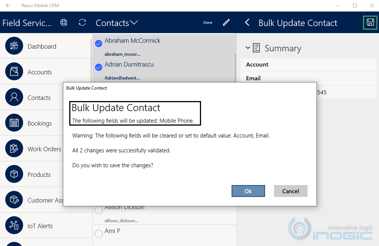Open Dashboard icon in sidebar
This screenshot has width=379, height=246.
click(14, 46)
